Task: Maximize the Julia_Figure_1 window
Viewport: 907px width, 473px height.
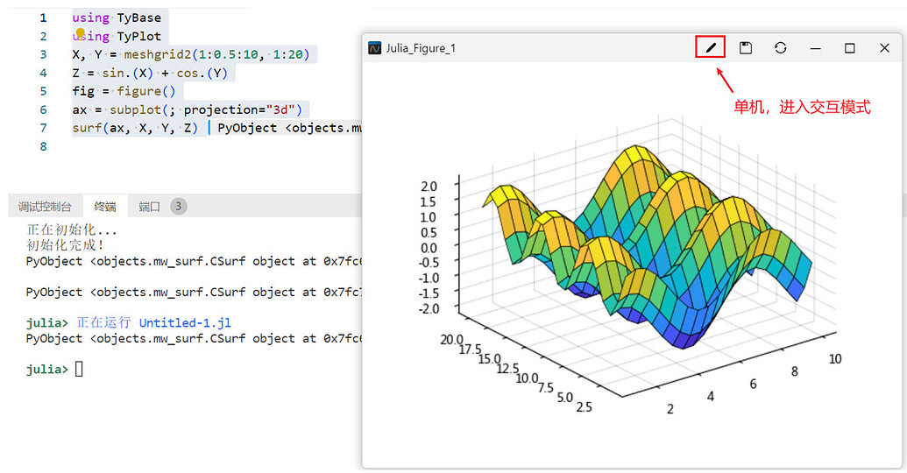Action: click(x=850, y=48)
